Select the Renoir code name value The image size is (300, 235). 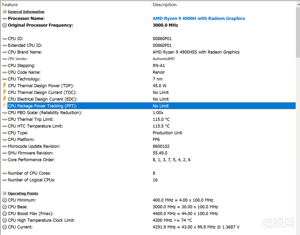tap(159, 72)
